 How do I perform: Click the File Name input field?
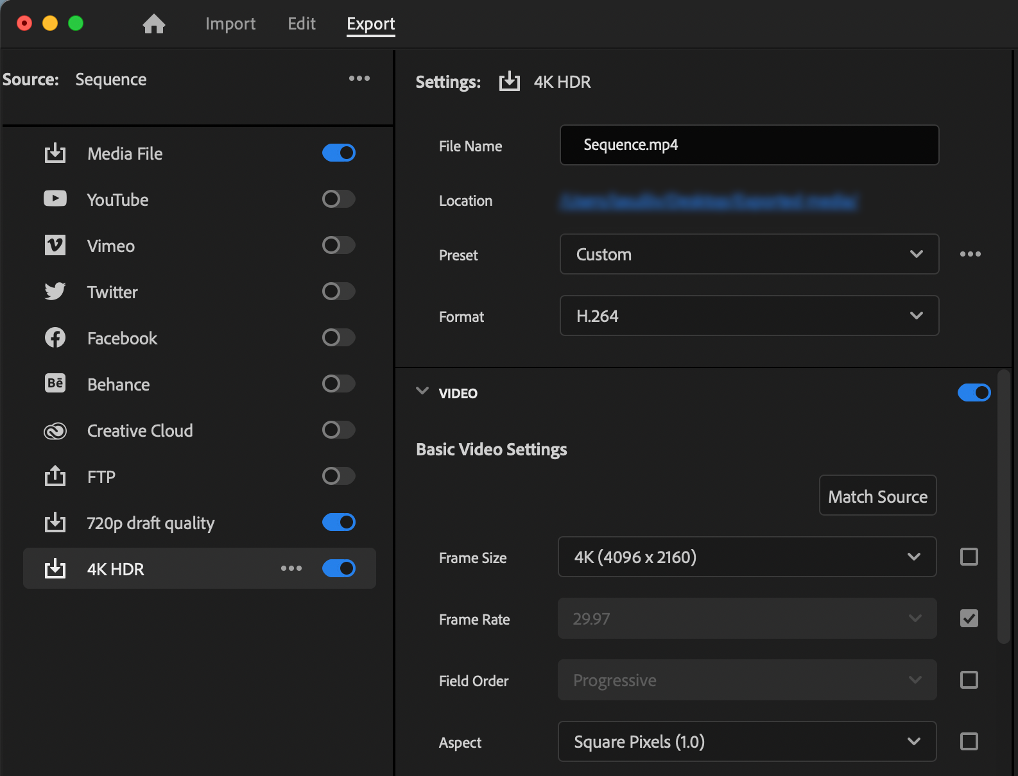(748, 145)
